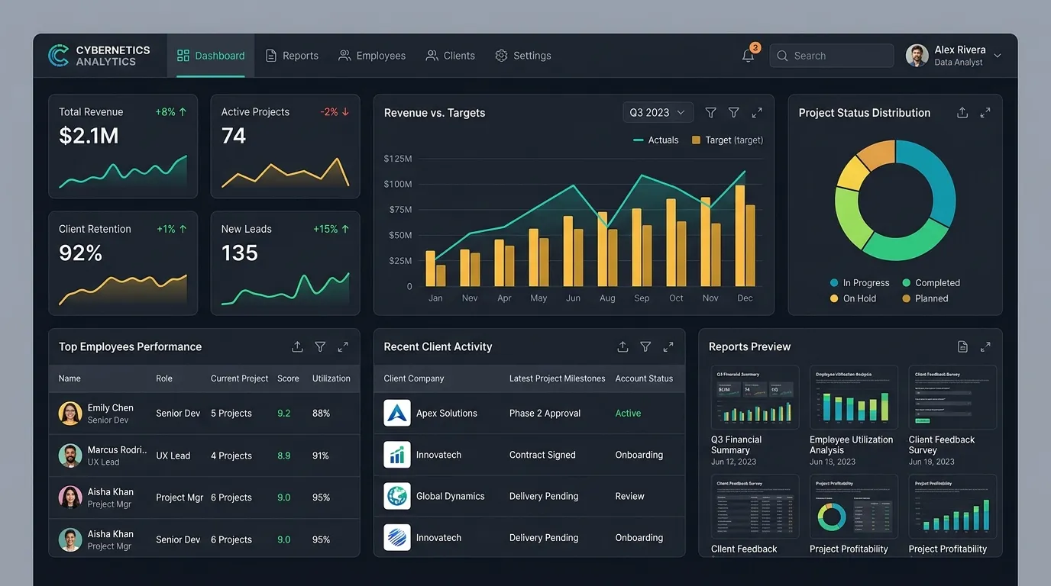This screenshot has height=586, width=1051.
Task: Switch to the Dashboard tab
Action: [x=211, y=56]
